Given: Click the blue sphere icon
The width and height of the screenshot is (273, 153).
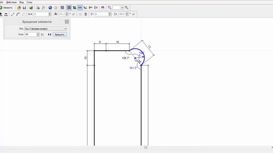Looking at the screenshot, I should coord(50,8).
